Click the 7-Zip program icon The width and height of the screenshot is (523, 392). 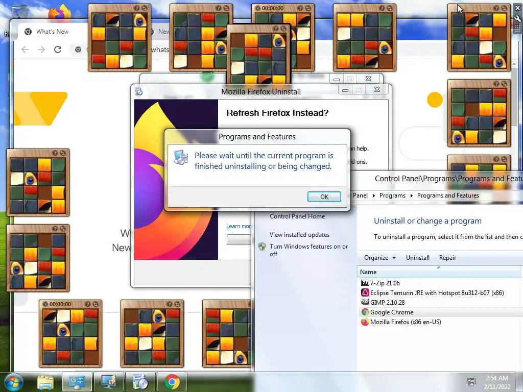(365, 283)
